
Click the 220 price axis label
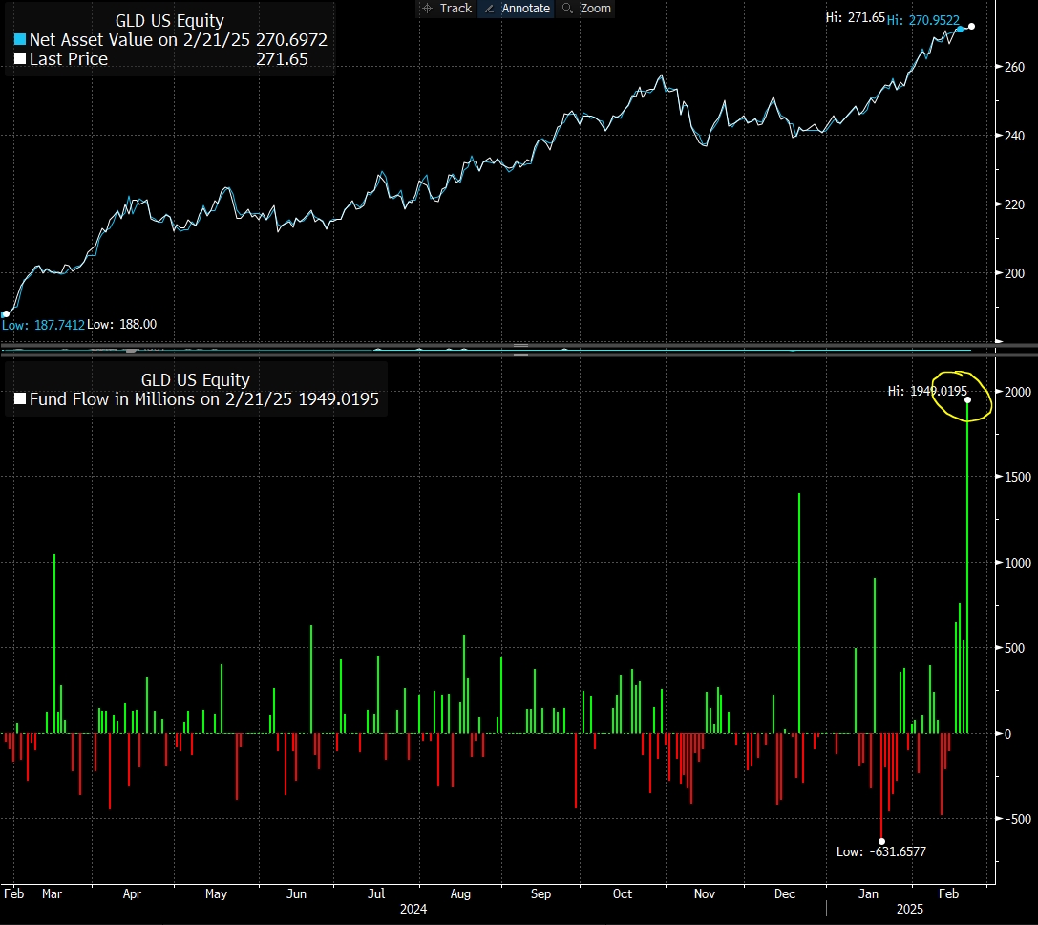pyautogui.click(x=1014, y=204)
